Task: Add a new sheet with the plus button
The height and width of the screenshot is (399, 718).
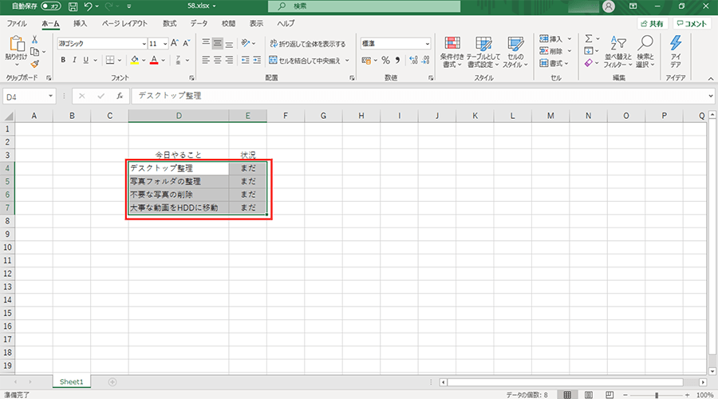Action: (112, 381)
